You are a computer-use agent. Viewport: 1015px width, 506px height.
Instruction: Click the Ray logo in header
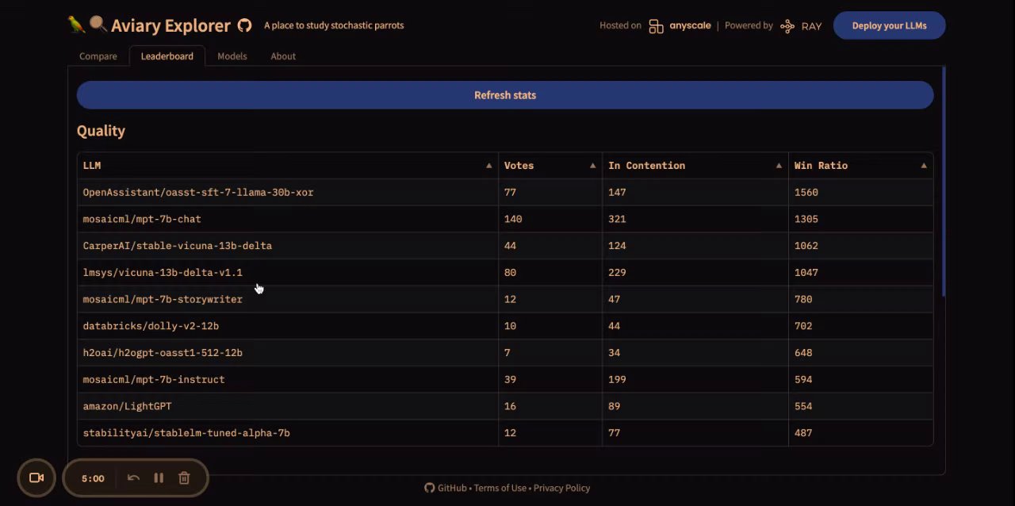[800, 25]
